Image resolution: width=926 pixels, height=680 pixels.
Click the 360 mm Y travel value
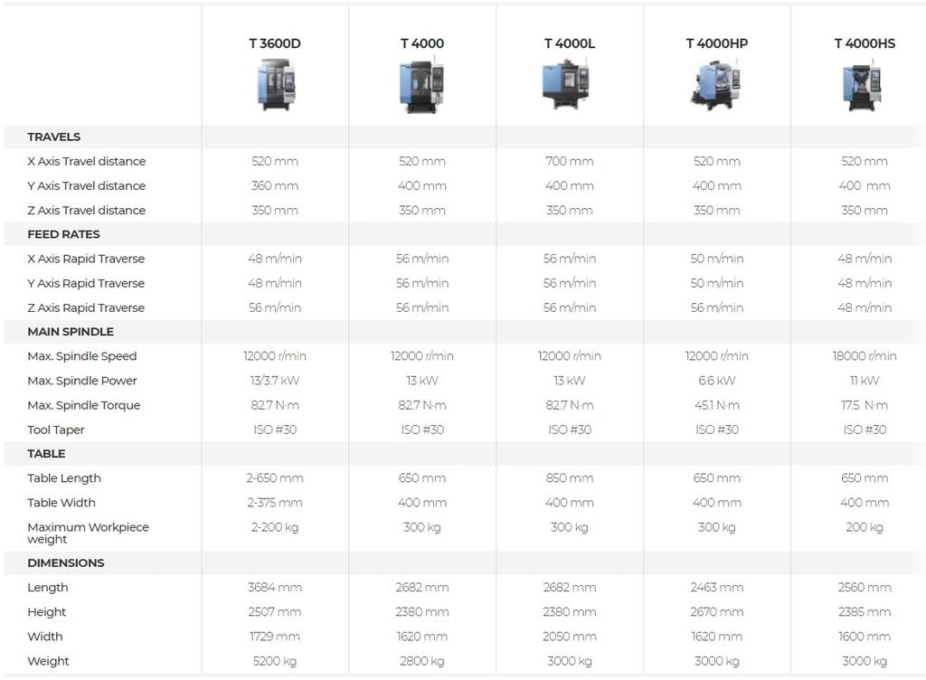pyautogui.click(x=275, y=186)
